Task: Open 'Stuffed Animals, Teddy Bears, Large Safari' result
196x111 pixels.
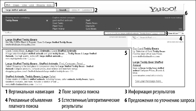Action: tap(31, 77)
